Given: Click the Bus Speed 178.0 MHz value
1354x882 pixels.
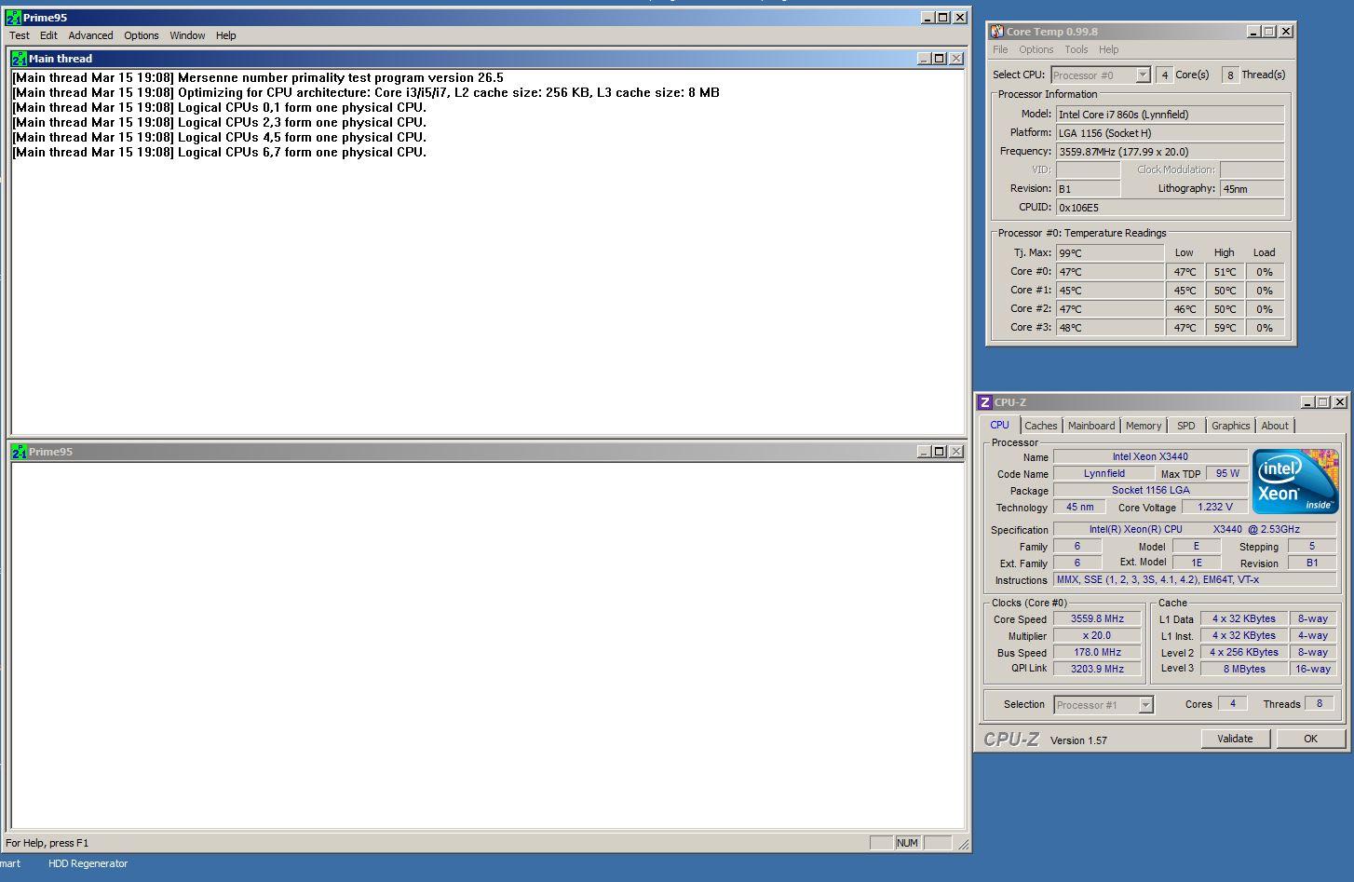Looking at the screenshot, I should (x=1097, y=652).
